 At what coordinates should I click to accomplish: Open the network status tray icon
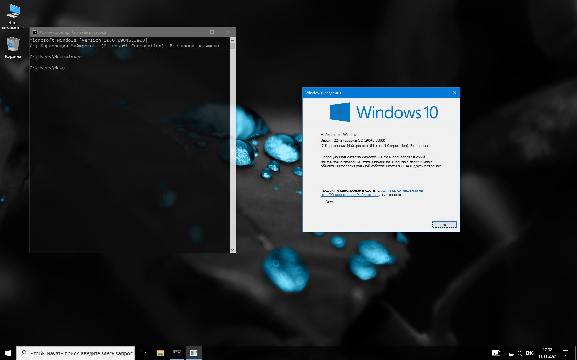coord(511,353)
